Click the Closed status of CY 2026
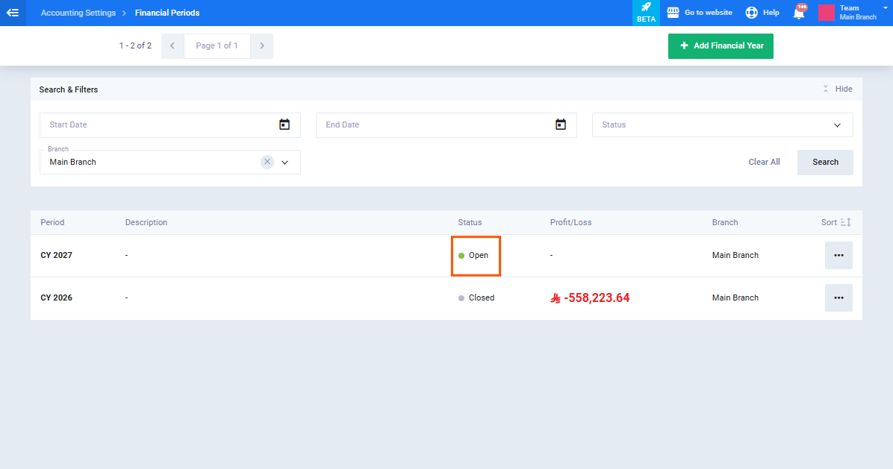Image resolution: width=893 pixels, height=469 pixels. 476,298
